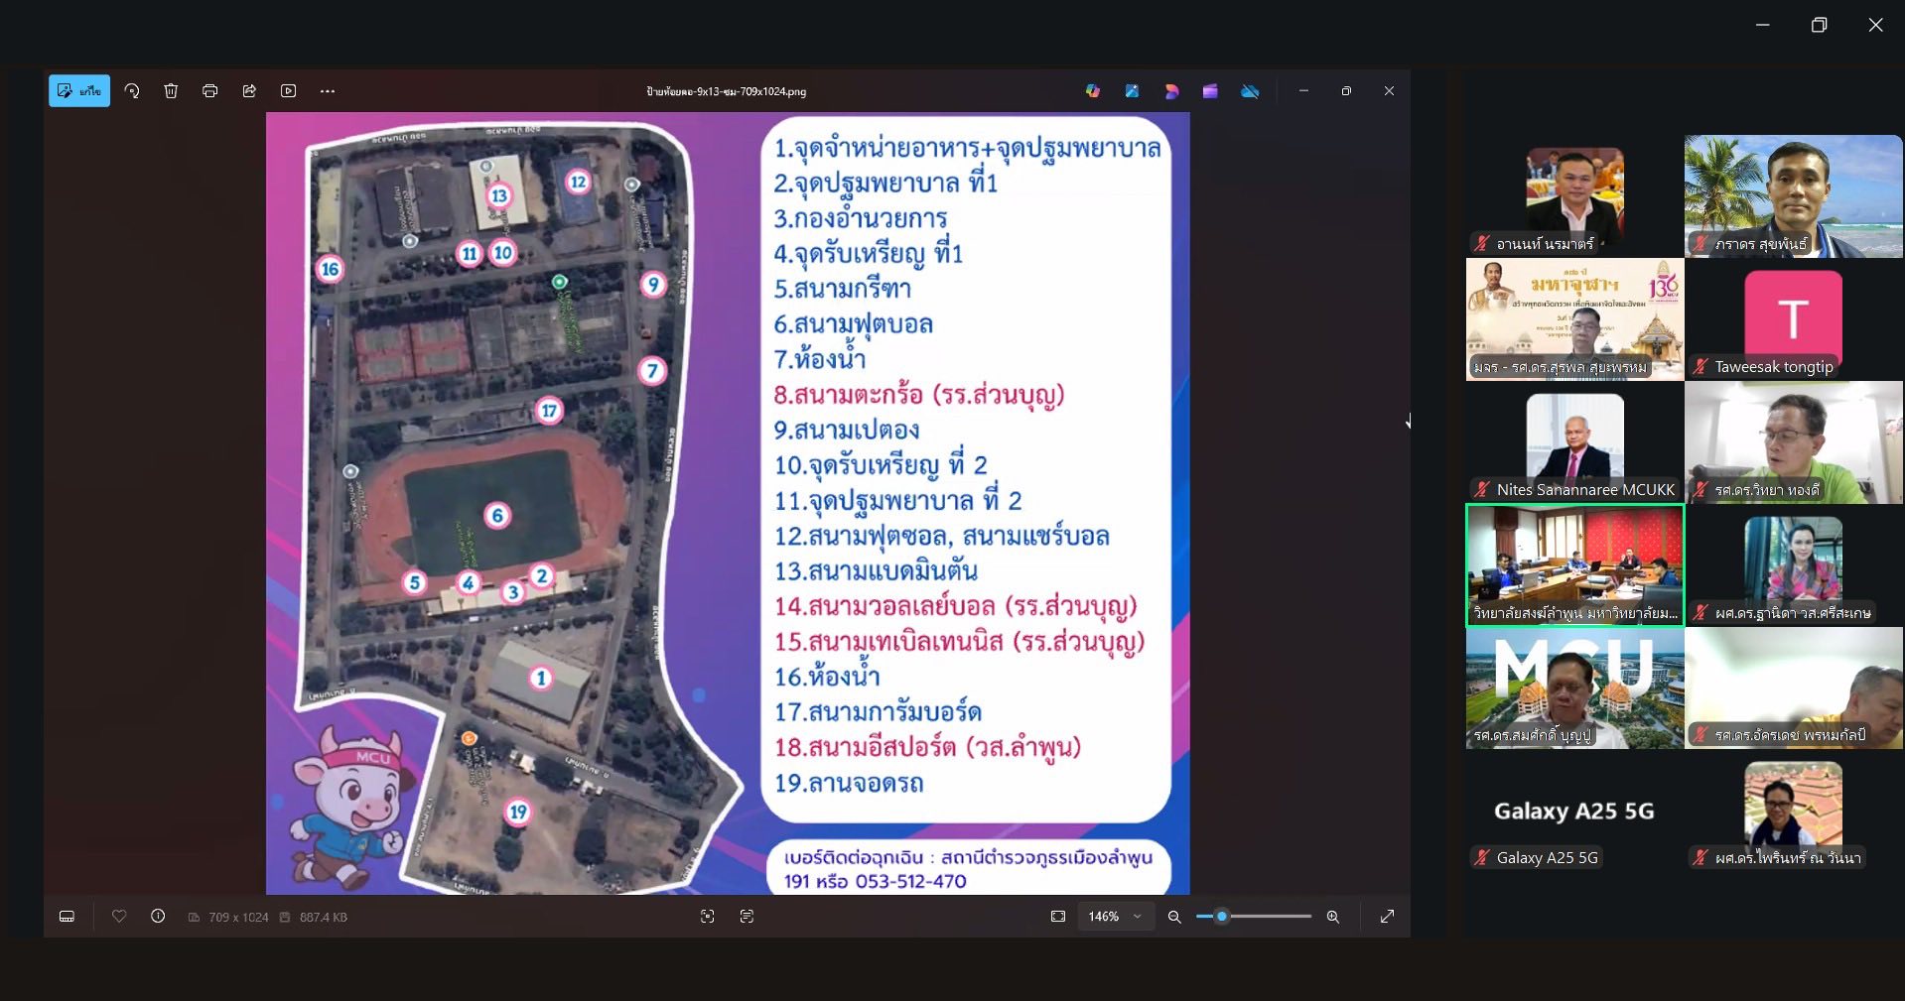The height and width of the screenshot is (1001, 1905).
Task: Toggle fit-to-window zoom icon
Action: 1058,917
